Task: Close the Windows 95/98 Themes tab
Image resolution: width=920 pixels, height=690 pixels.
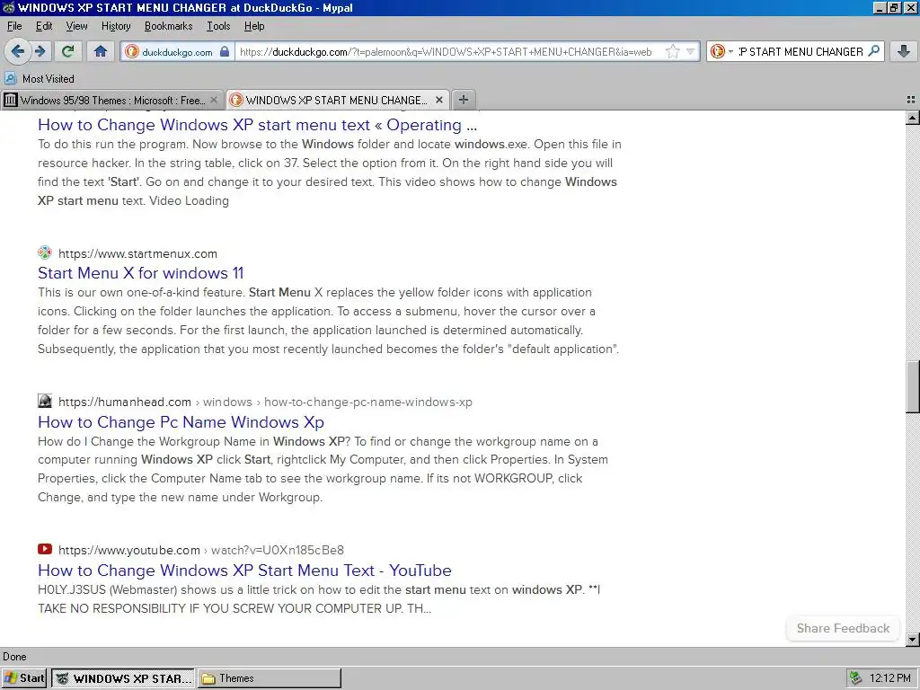Action: (214, 101)
